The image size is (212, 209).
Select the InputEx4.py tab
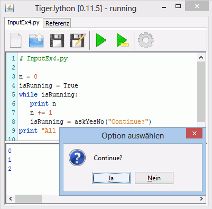pos(23,22)
